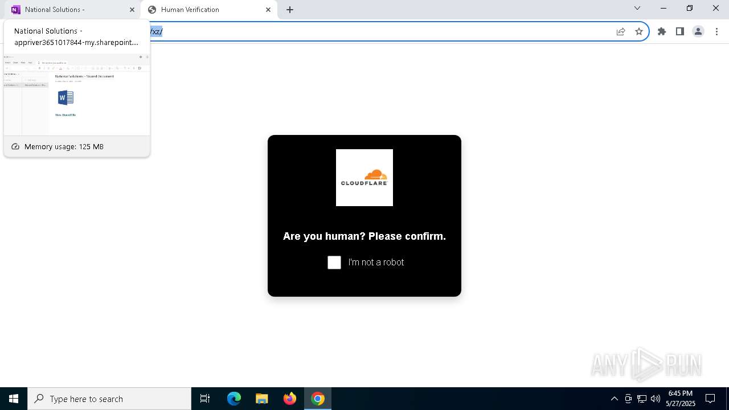The image size is (729, 410).
Task: Open the tab search dropdown
Action: click(637, 8)
